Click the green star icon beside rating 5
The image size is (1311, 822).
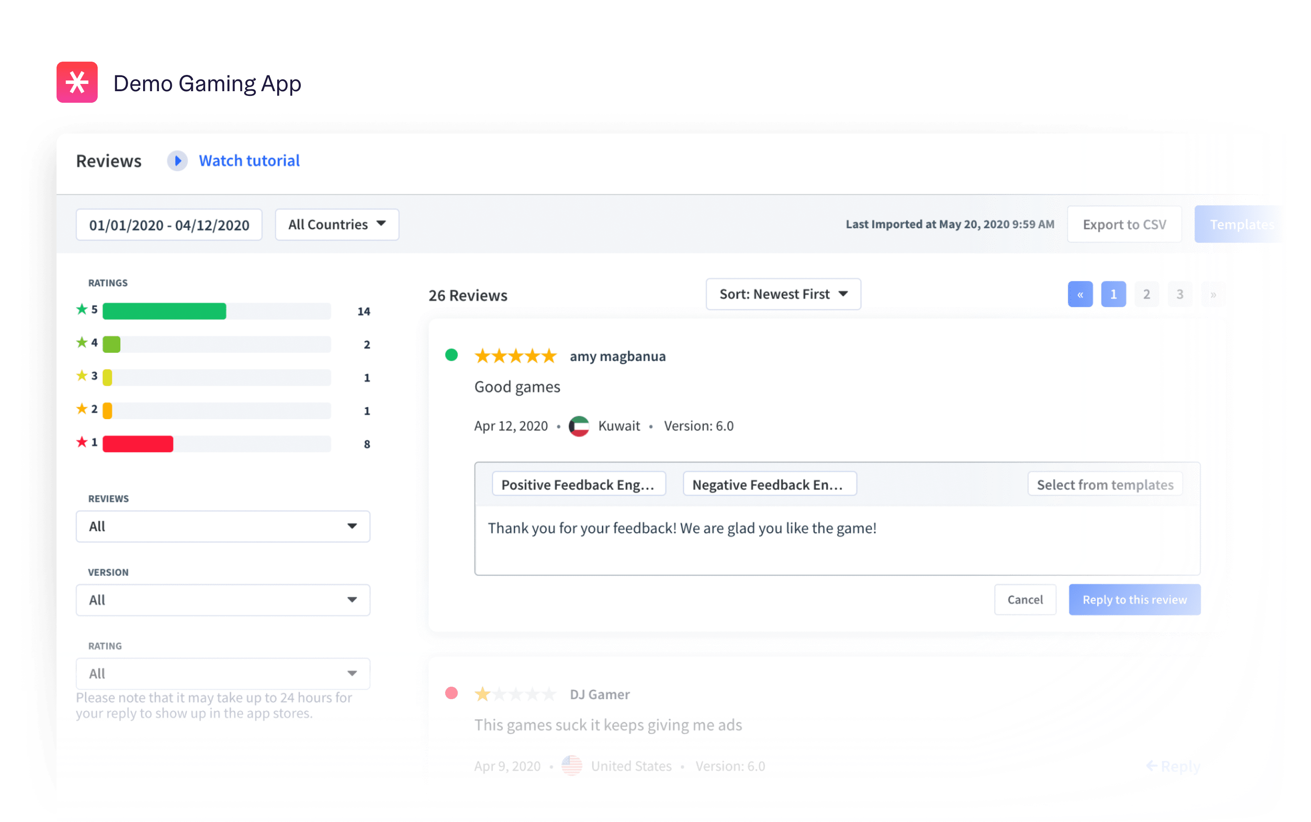pyautogui.click(x=81, y=310)
